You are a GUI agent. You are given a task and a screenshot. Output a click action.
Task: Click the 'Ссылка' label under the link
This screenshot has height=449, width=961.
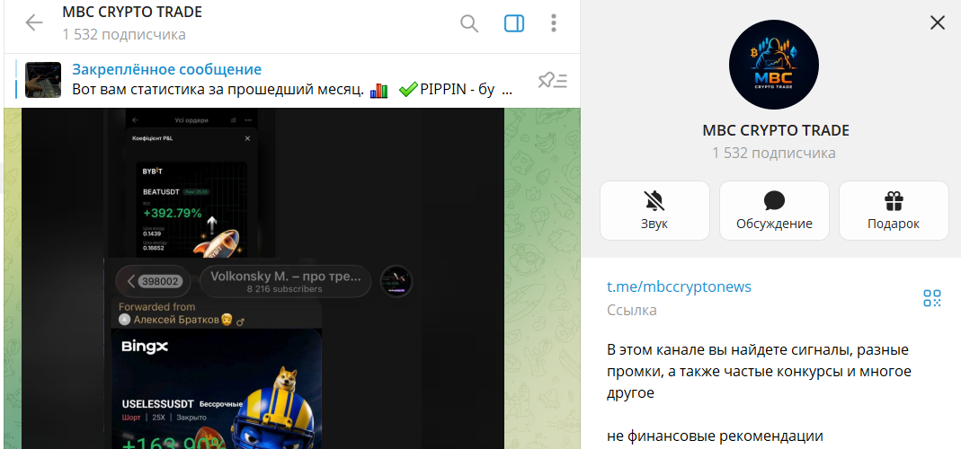(632, 310)
